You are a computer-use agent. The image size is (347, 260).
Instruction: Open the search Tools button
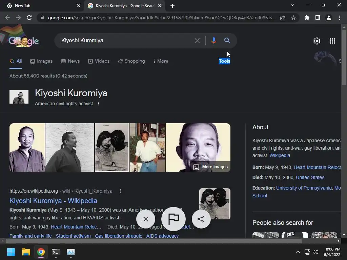coord(224,61)
